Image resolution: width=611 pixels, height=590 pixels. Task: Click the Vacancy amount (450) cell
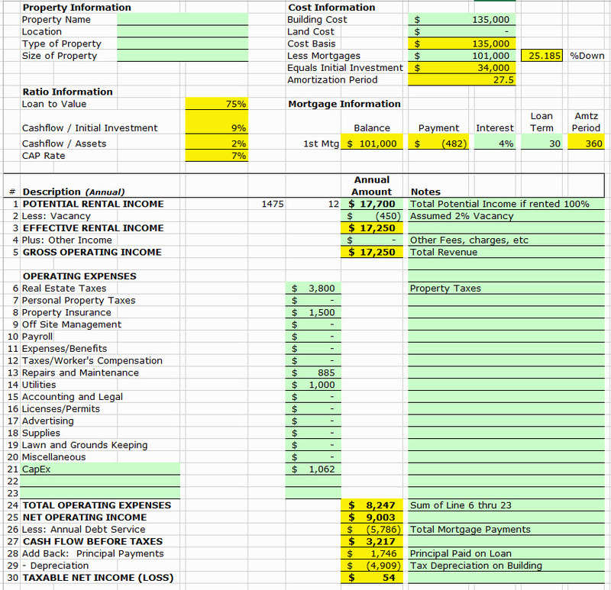(372, 216)
